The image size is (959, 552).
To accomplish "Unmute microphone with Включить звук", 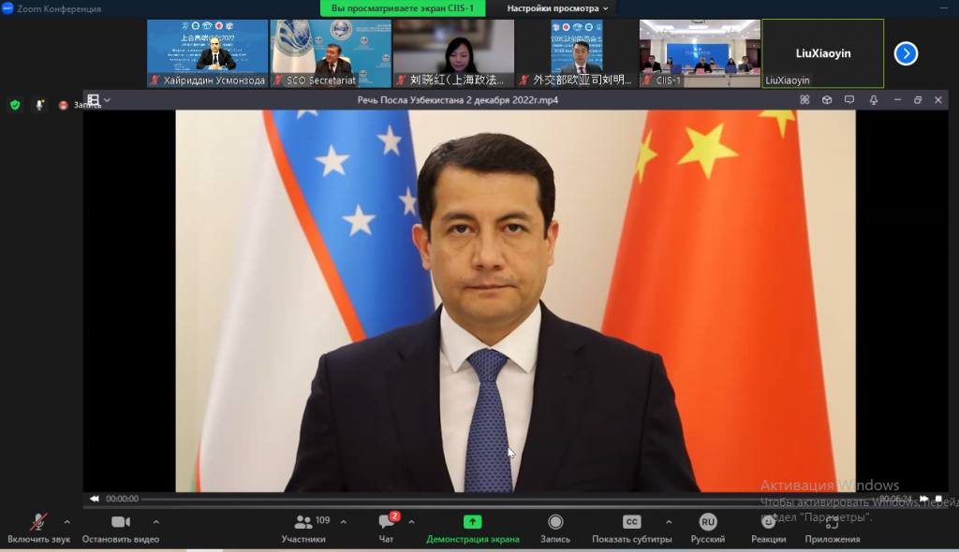I will [38, 529].
